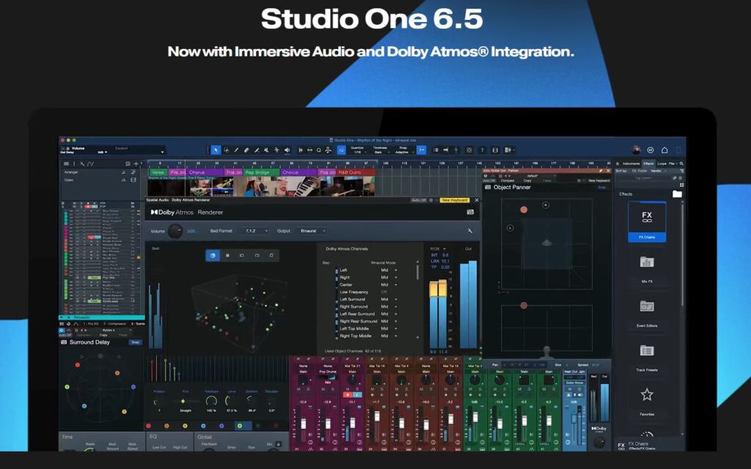This screenshot has width=751, height=469.
Task: Open the Output Binaural dropdown
Action: coord(312,231)
